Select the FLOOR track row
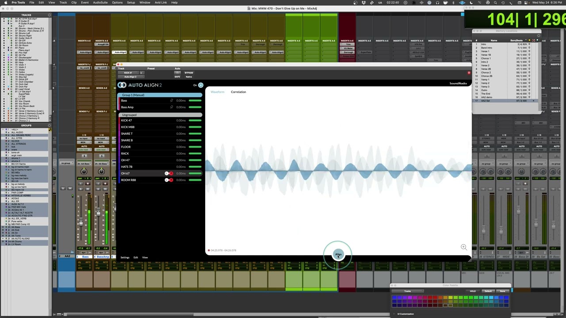Viewport: 566px width, 318px height. (160, 147)
